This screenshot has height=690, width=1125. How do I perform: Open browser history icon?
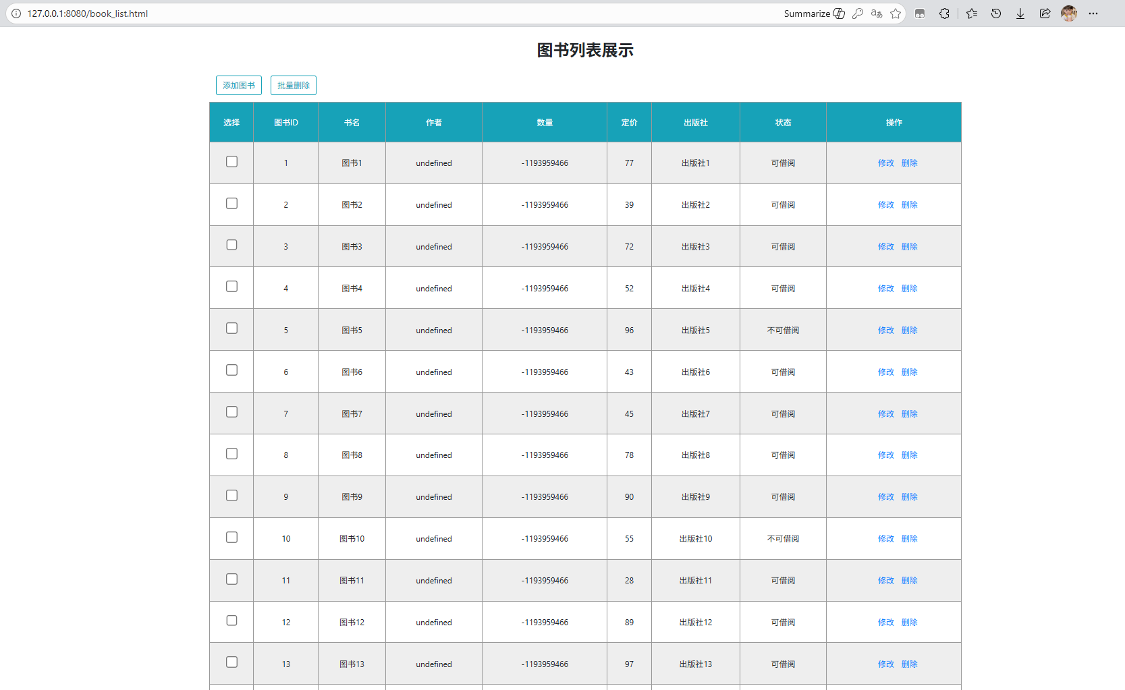point(996,13)
